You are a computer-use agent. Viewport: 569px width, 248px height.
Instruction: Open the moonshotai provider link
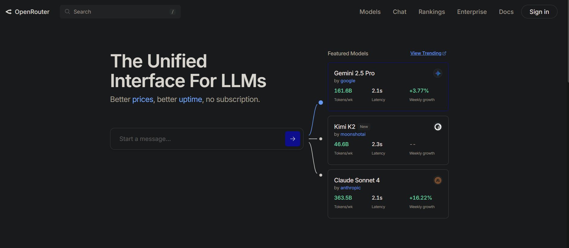point(353,134)
